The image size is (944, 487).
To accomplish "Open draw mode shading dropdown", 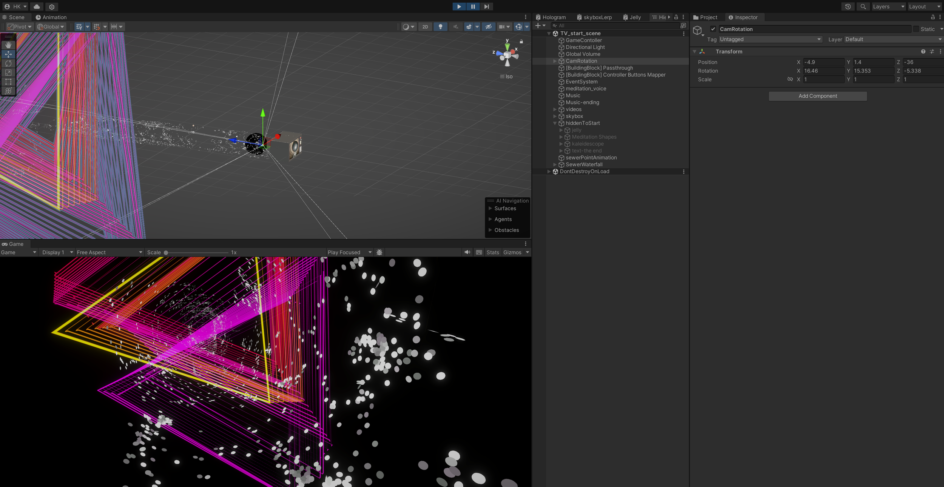I will (x=409, y=26).
